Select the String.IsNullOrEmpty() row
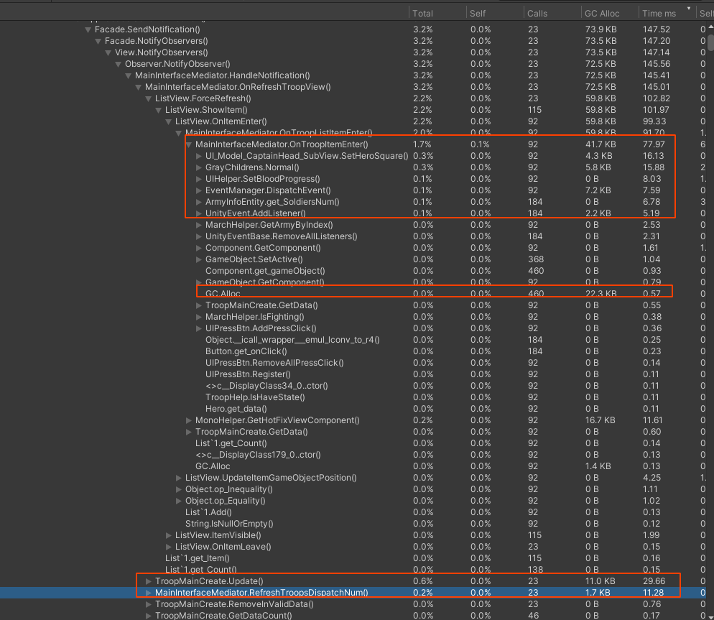Screen dimensions: 714x620 pos(229,524)
